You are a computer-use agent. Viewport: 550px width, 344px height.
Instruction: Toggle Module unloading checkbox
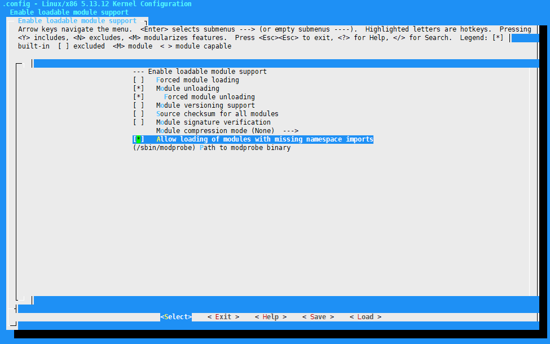(139, 89)
